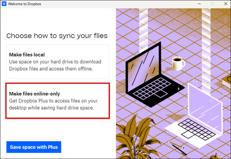This screenshot has height=159, width=231.
Task: Choose the Make files online-only option
Action: 58,101
